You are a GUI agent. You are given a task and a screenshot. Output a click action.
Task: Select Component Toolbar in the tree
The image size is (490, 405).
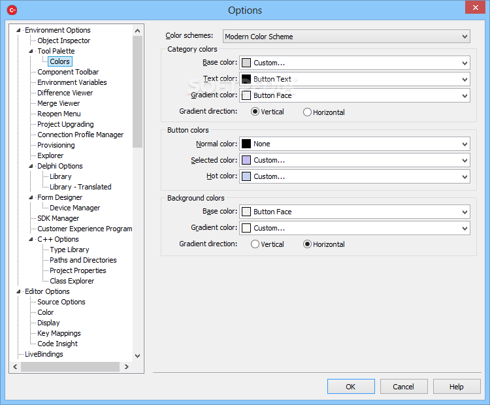pos(68,72)
